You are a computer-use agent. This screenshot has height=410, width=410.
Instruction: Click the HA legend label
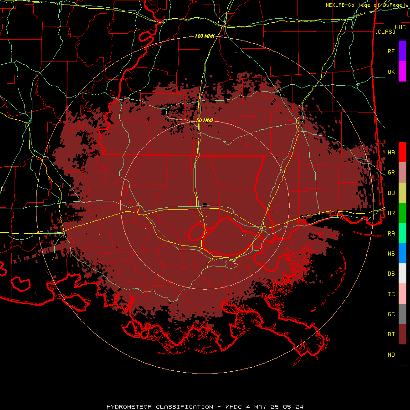(x=391, y=153)
